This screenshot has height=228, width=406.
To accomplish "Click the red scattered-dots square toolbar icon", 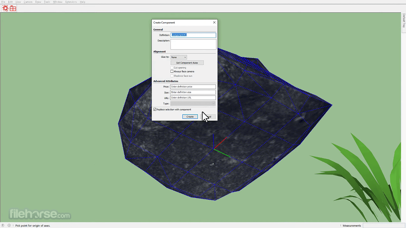I will pyautogui.click(x=5, y=8).
